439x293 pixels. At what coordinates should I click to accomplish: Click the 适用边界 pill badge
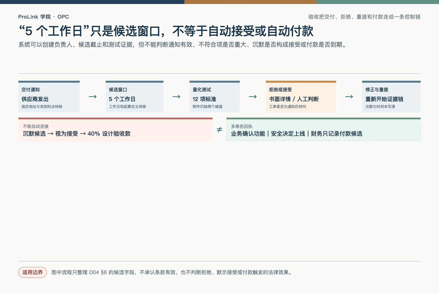tap(33, 272)
